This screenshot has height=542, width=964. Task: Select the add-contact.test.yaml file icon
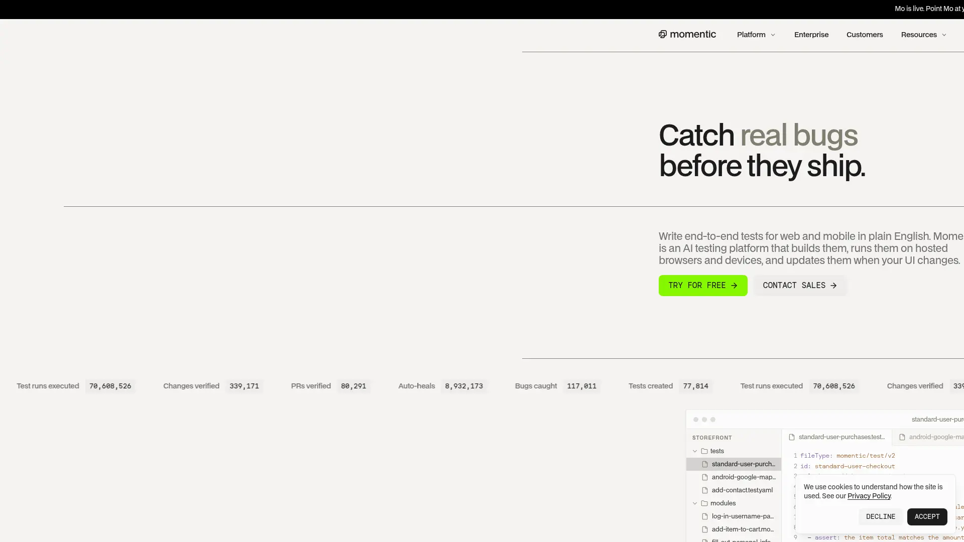pos(705,490)
